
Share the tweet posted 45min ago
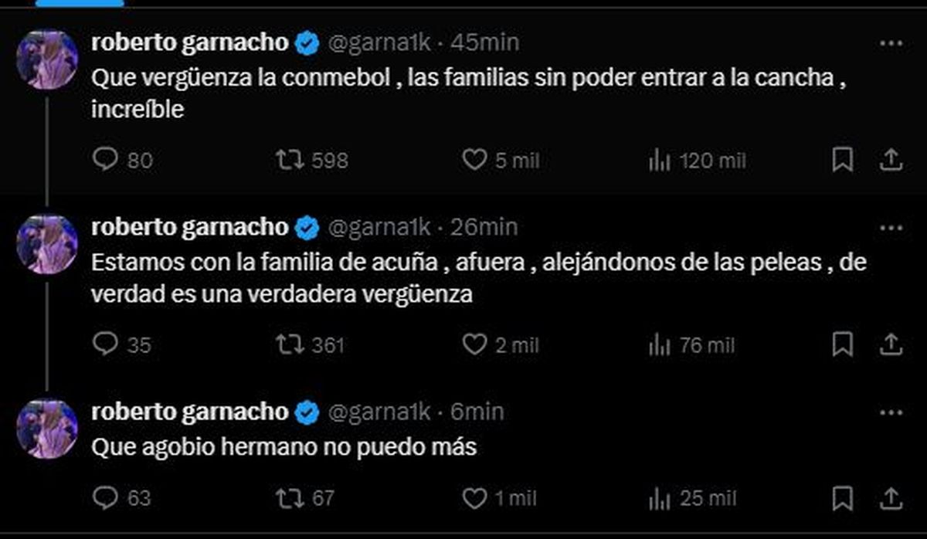[x=891, y=160]
